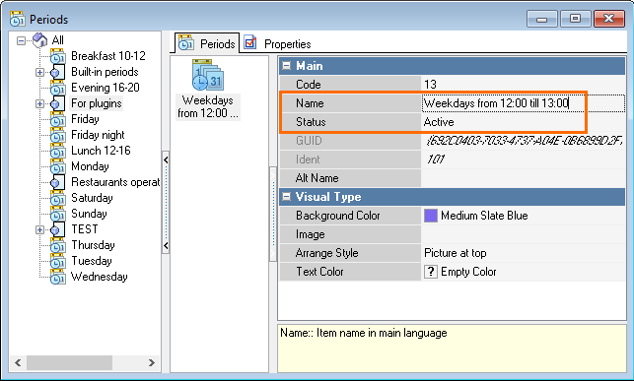Expand the Built-in periods tree node
This screenshot has width=634, height=381.
click(x=39, y=72)
